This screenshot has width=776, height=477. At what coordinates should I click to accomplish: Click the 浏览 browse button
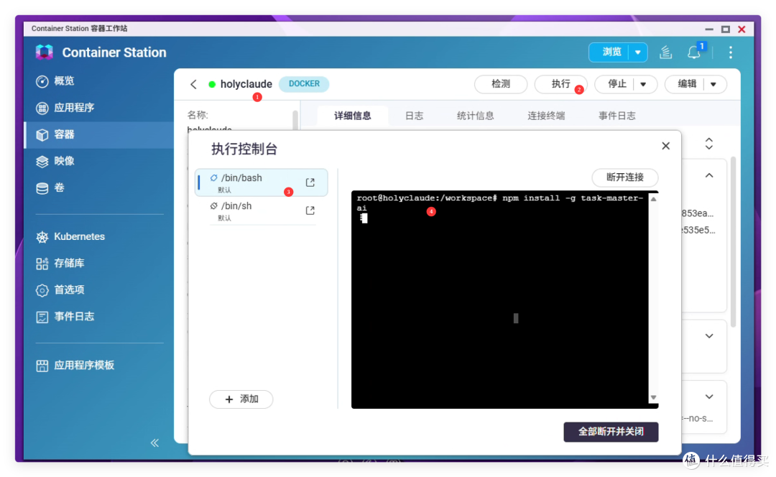pyautogui.click(x=611, y=52)
